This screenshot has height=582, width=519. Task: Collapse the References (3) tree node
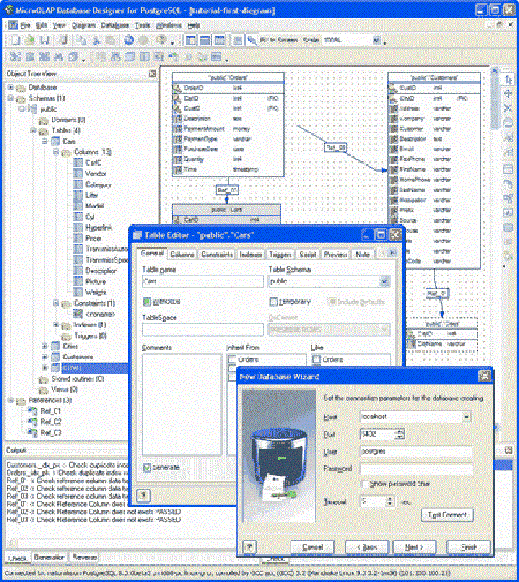point(10,400)
